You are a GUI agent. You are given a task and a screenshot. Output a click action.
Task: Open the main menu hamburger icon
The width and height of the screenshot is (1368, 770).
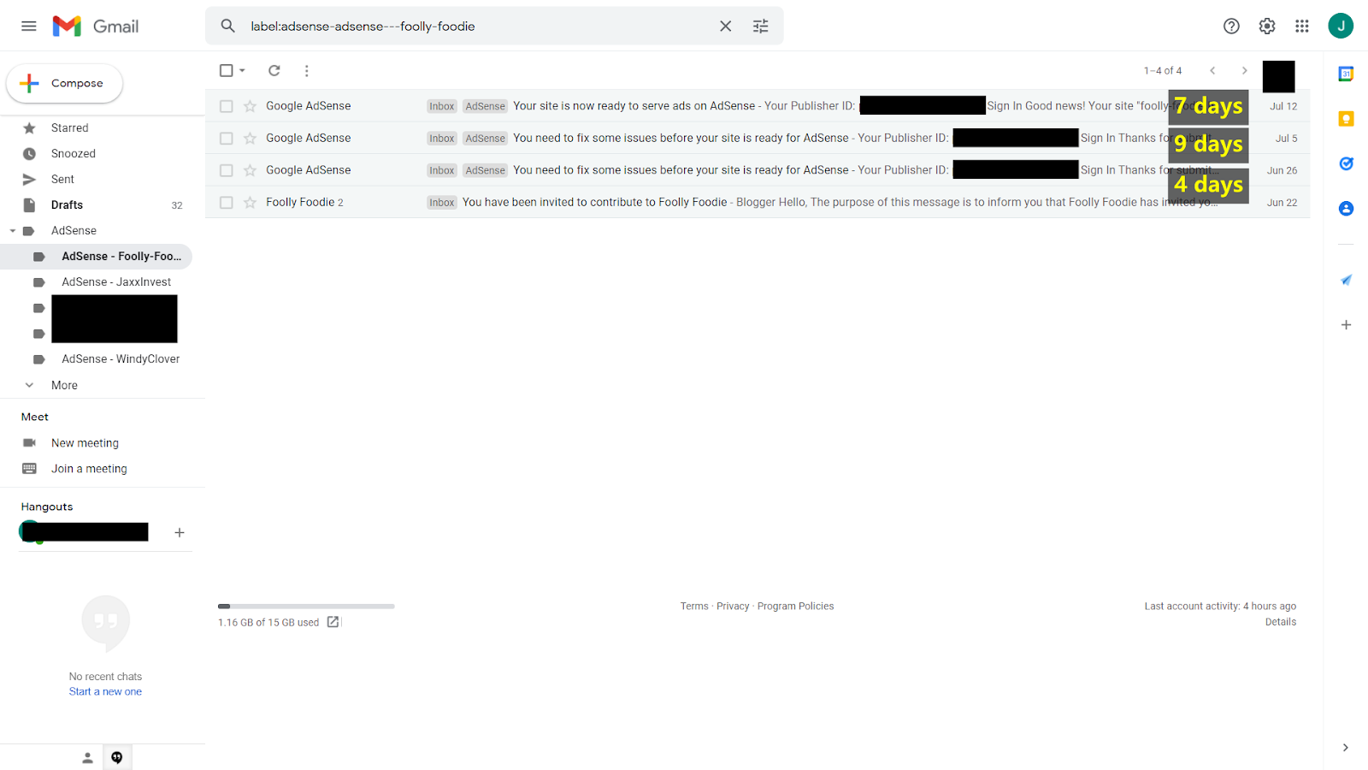point(28,26)
